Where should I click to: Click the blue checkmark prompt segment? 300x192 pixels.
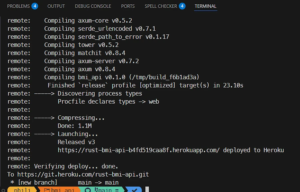tap(134, 190)
